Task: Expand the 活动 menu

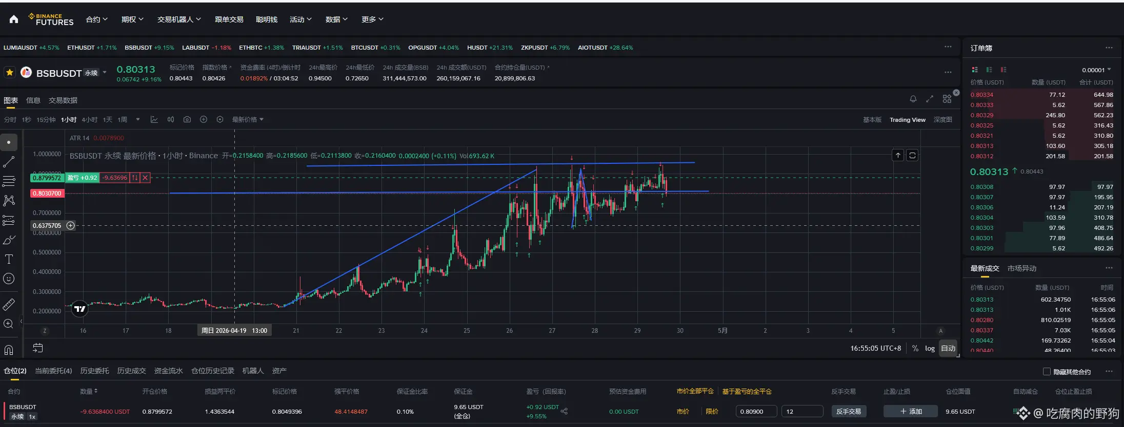Action: click(300, 19)
